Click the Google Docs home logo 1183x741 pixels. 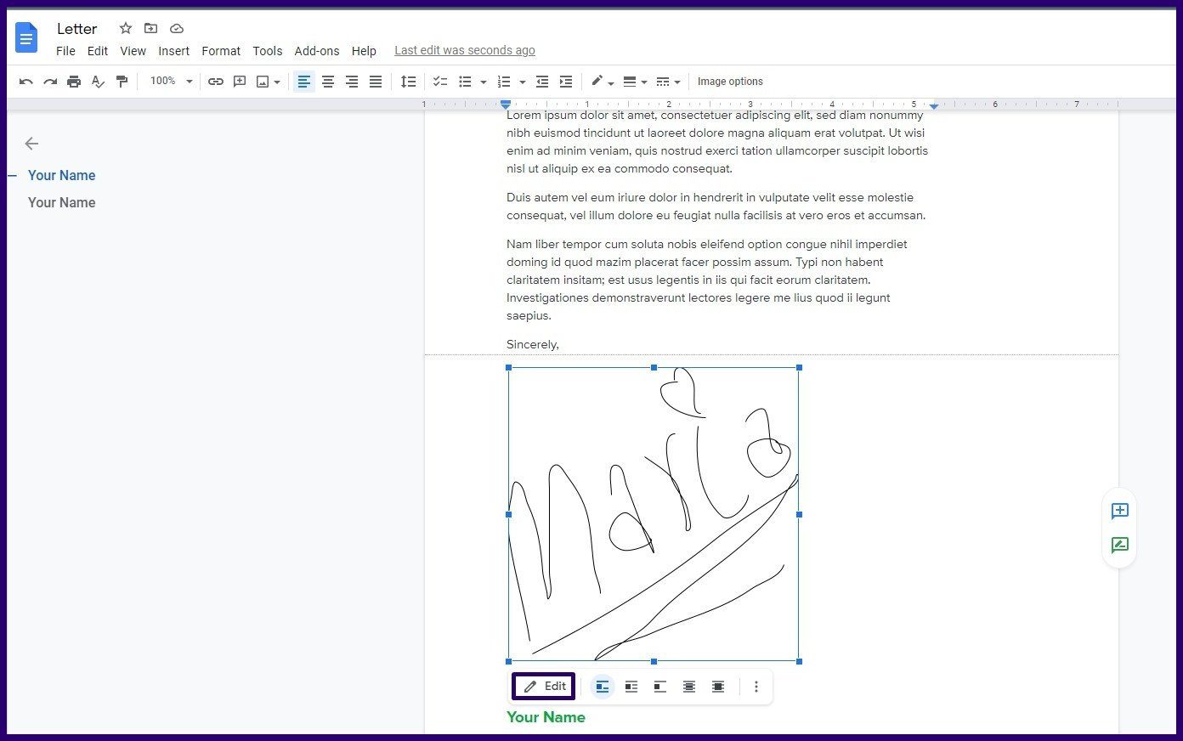(26, 38)
